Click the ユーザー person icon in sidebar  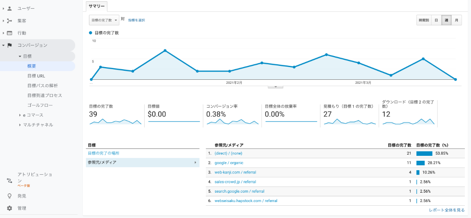tap(9, 9)
